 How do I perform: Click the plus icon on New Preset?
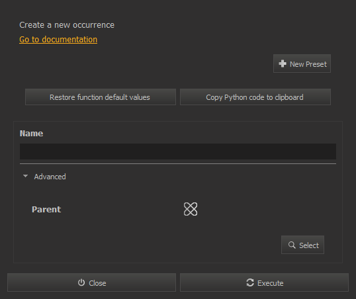pos(283,64)
